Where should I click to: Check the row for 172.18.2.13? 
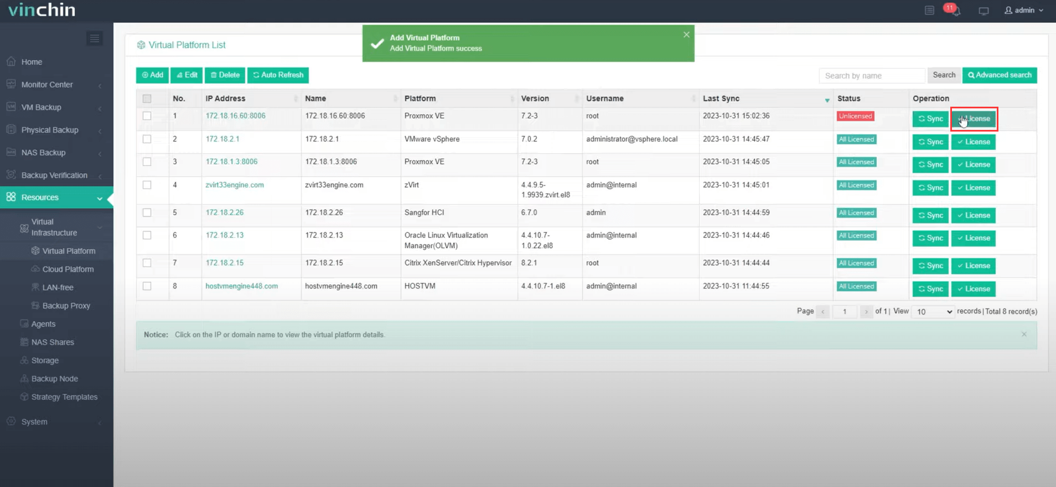[147, 235]
